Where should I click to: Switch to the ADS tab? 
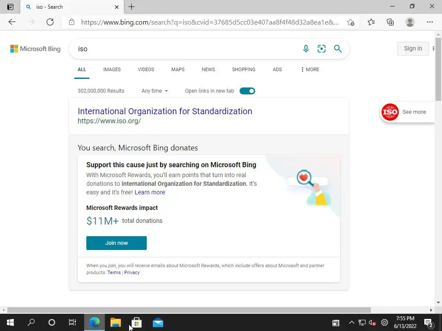(277, 69)
